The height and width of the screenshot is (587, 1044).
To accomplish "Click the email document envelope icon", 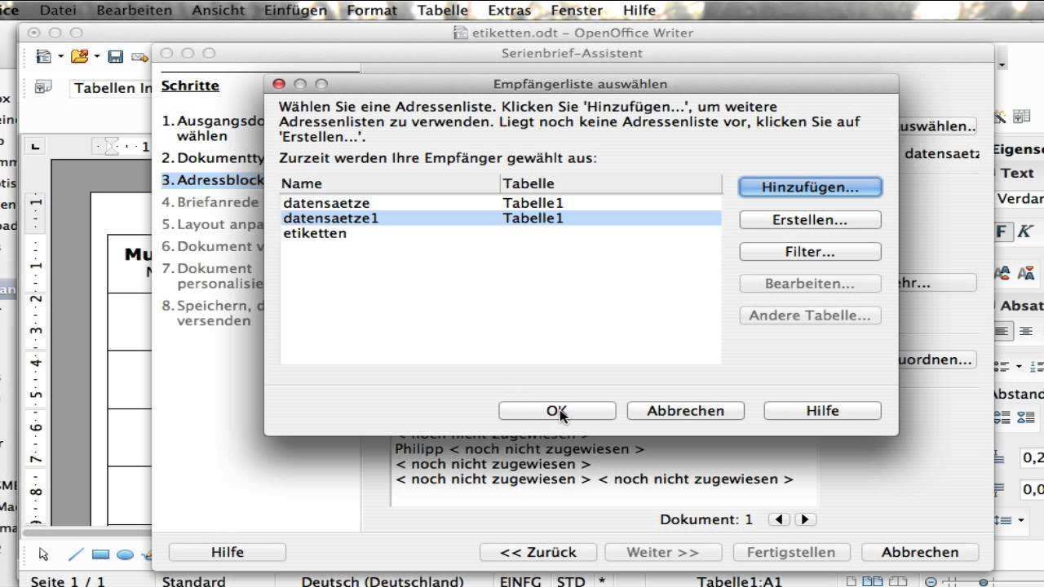I will [139, 56].
